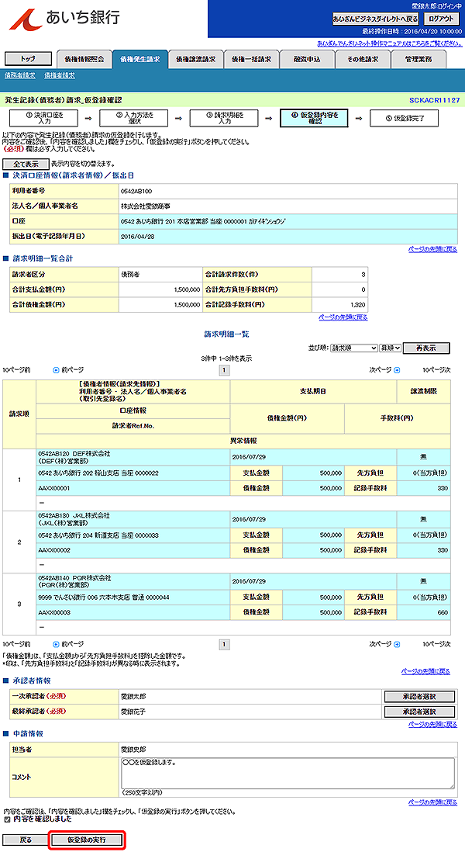465x852 pixels.
Task: Click step ⑤ 仮登録完了
Action: (x=404, y=118)
